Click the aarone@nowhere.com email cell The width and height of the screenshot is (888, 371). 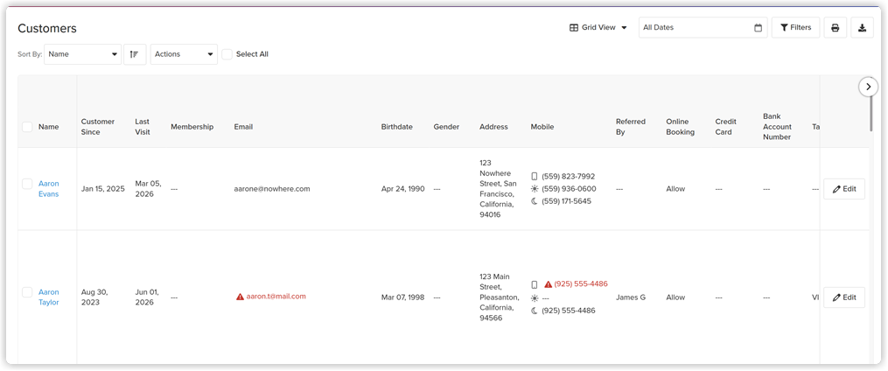point(272,189)
